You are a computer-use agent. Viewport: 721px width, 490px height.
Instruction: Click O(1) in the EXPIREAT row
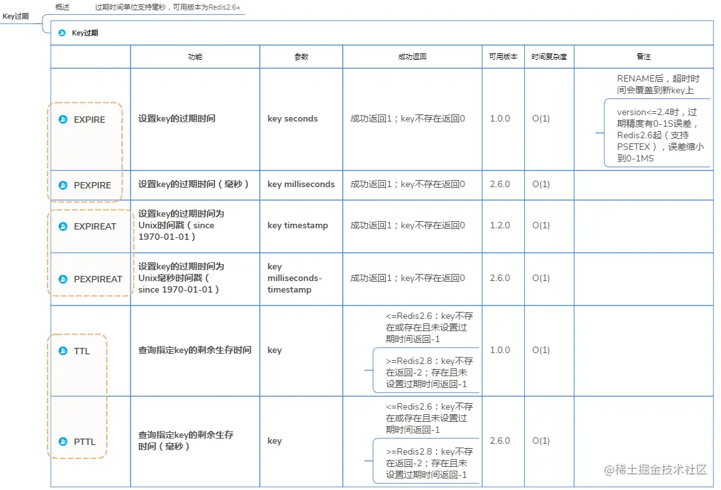[541, 225]
